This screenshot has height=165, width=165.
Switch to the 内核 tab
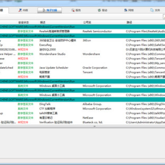click(x=23, y=11)
